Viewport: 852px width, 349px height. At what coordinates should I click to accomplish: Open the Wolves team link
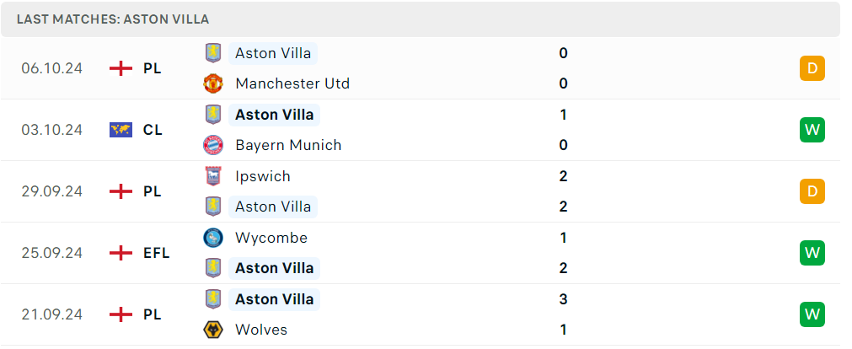point(261,330)
